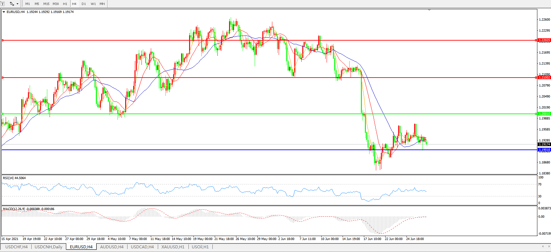Open the USDCHF,H4 chart tab
The image size is (551, 252).
16,247
